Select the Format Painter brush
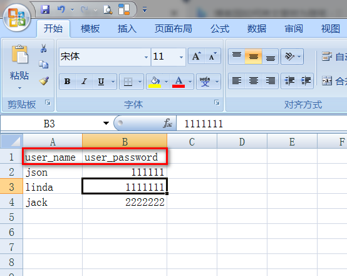 coord(44,81)
